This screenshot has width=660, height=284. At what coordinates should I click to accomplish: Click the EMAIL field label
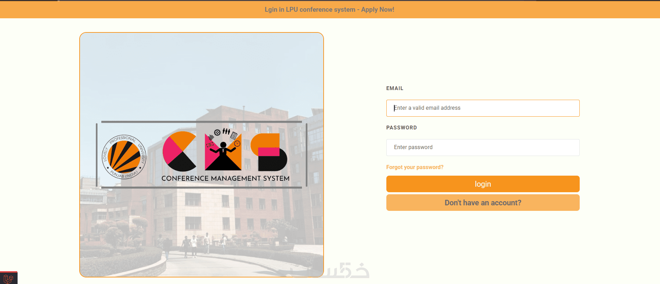pos(395,88)
